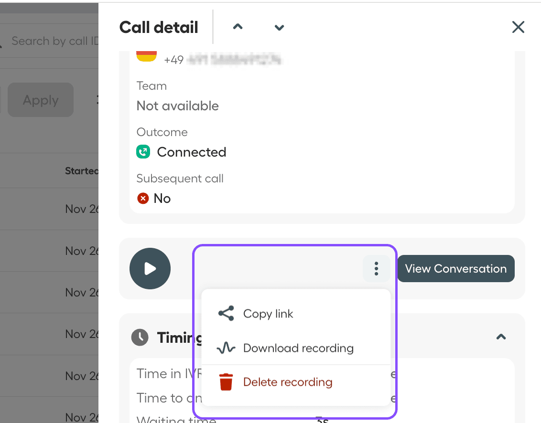Play the call recording
541x423 pixels.
(x=150, y=269)
